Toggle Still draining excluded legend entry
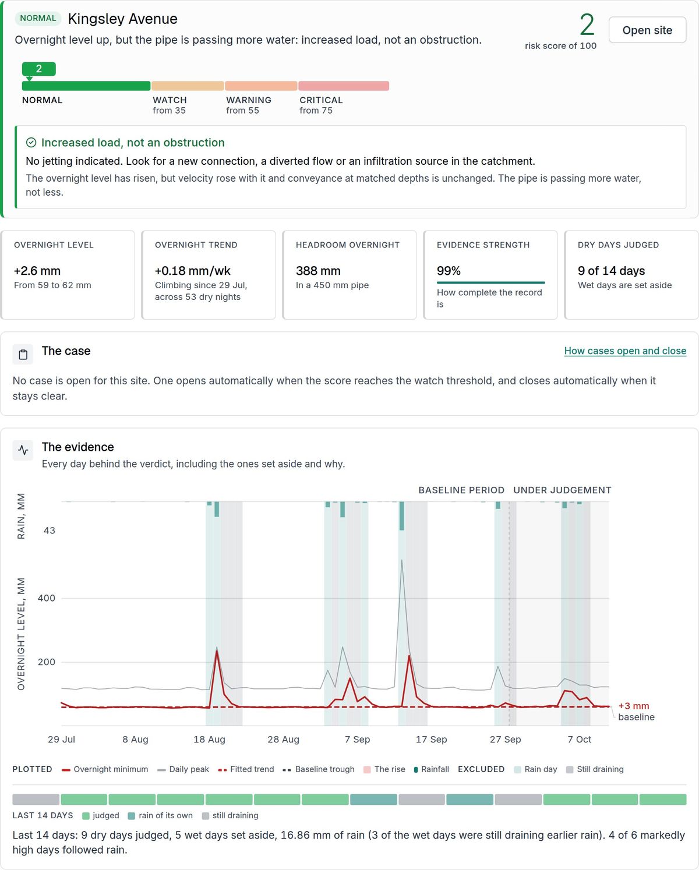This screenshot has width=699, height=870. point(595,769)
